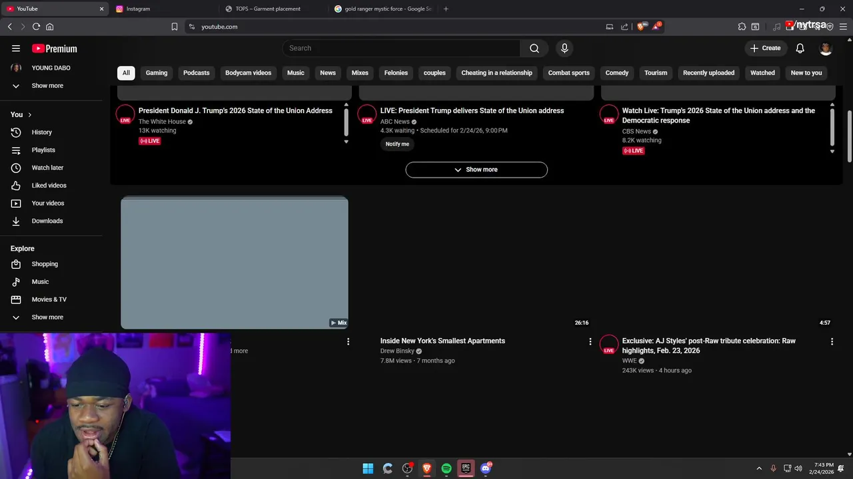Switch to gold ranger mystic force tab
Image resolution: width=853 pixels, height=479 pixels.
[x=383, y=9]
